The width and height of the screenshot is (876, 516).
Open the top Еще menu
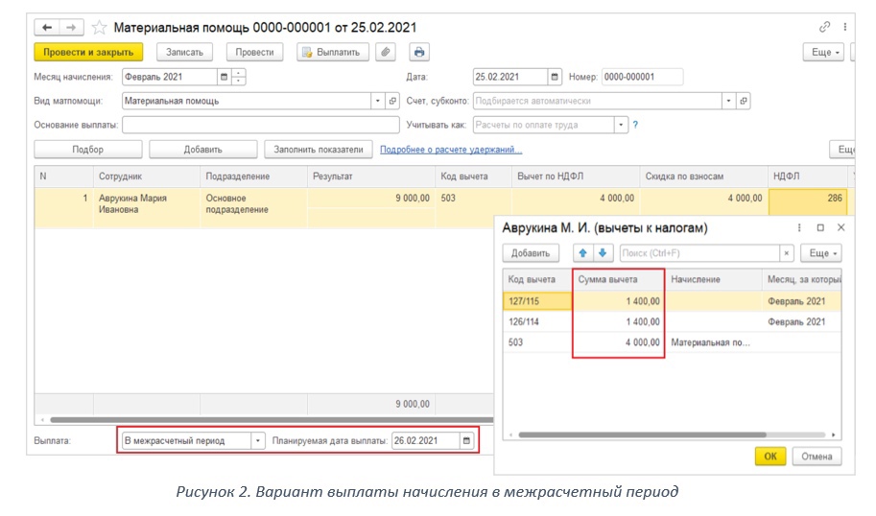[x=823, y=52]
